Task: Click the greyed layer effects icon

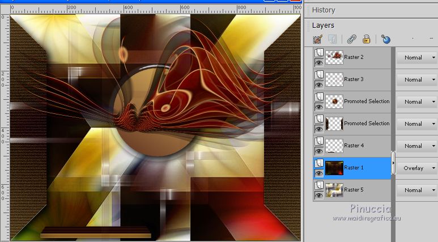Action: [x=332, y=39]
